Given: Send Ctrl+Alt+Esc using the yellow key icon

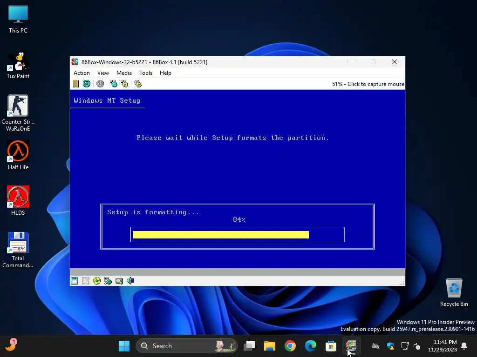Looking at the screenshot, I should [124, 84].
